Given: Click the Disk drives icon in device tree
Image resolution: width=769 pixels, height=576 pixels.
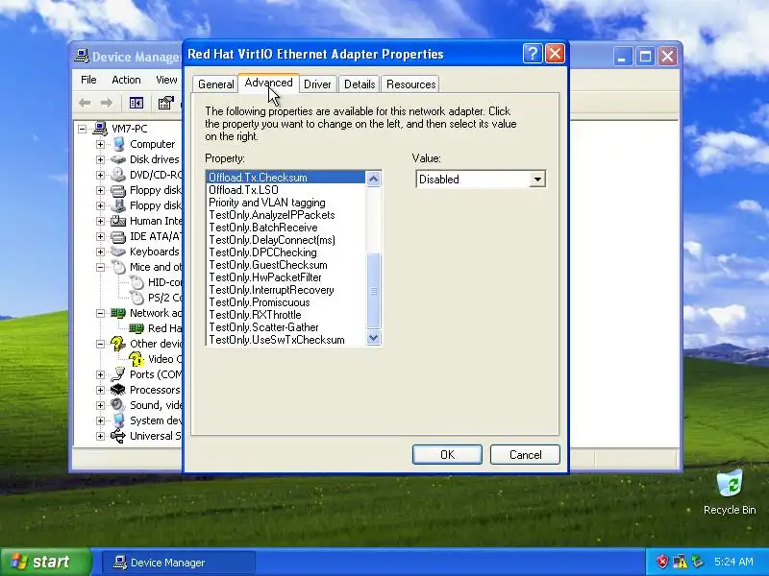Looking at the screenshot, I should [x=118, y=159].
